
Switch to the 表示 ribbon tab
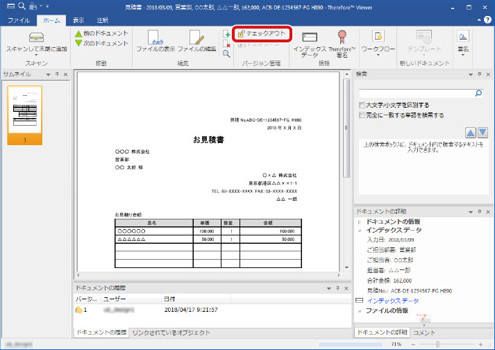click(x=78, y=21)
